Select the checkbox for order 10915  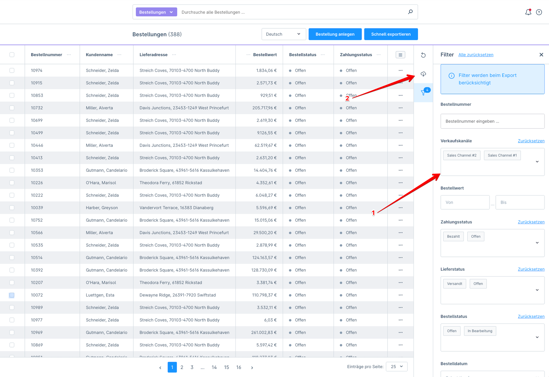[12, 83]
